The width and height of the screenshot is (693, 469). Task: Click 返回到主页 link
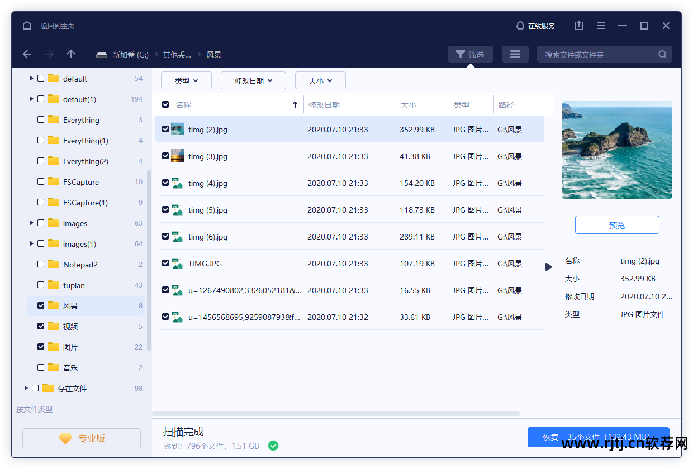(x=57, y=26)
